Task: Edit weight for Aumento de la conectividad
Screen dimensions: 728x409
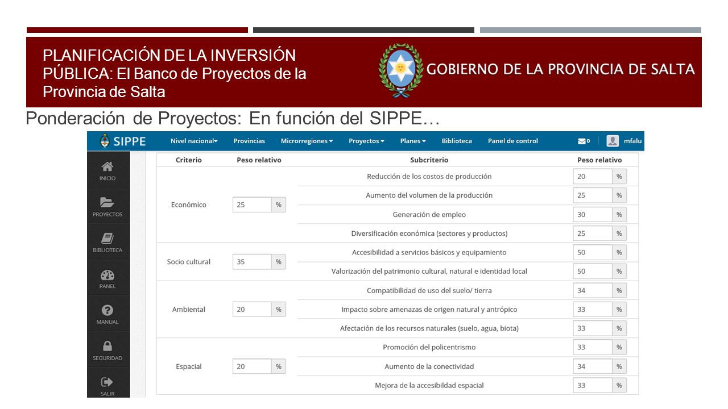Action: [x=593, y=366]
